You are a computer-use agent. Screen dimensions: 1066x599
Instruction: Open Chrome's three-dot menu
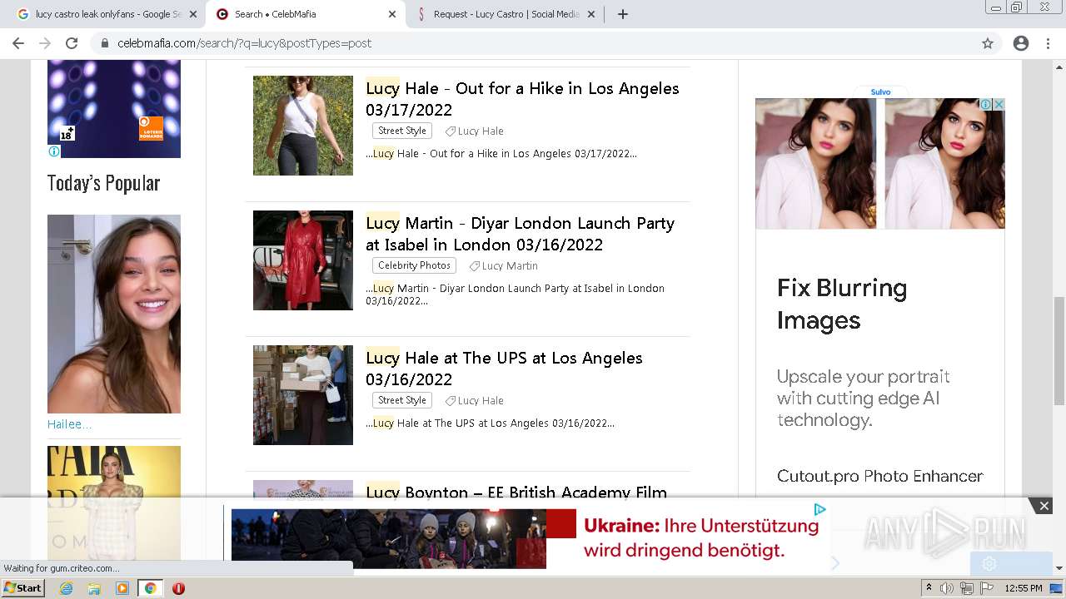[x=1048, y=43]
